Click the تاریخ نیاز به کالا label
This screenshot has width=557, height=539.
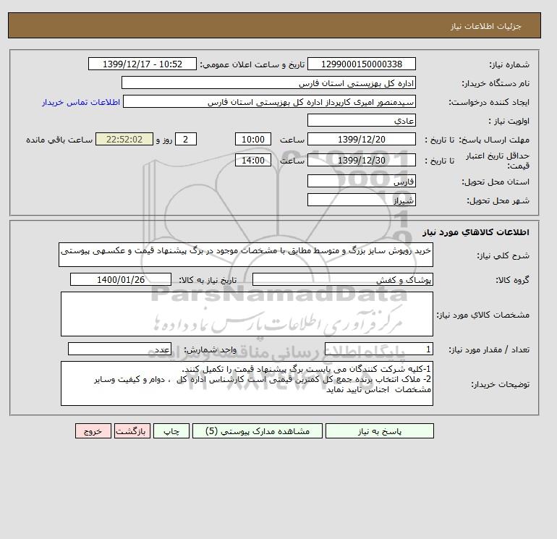tap(208, 280)
